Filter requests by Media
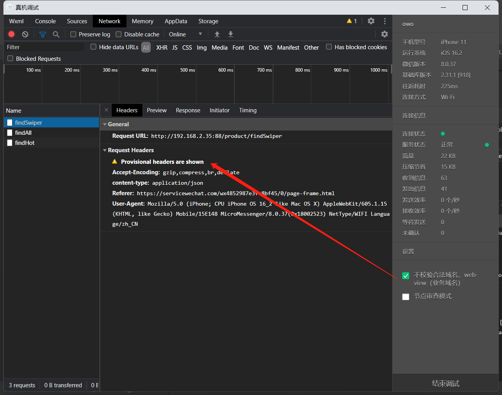502x395 pixels. 219,48
